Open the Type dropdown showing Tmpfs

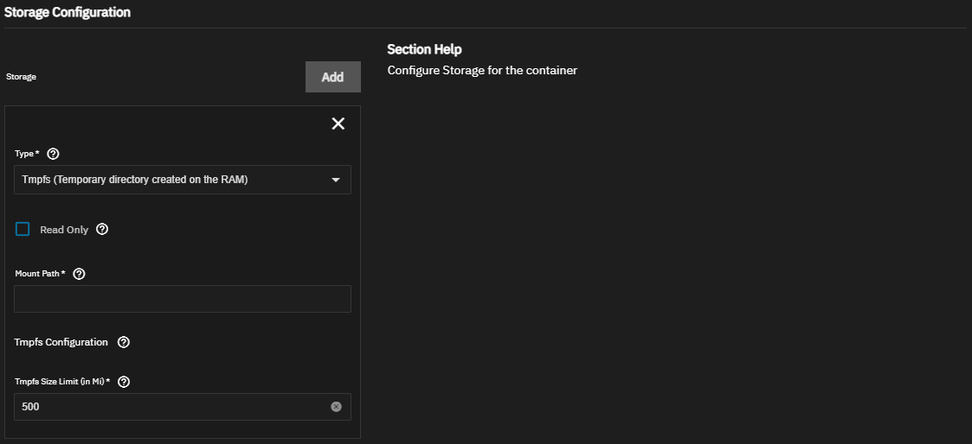(173, 180)
